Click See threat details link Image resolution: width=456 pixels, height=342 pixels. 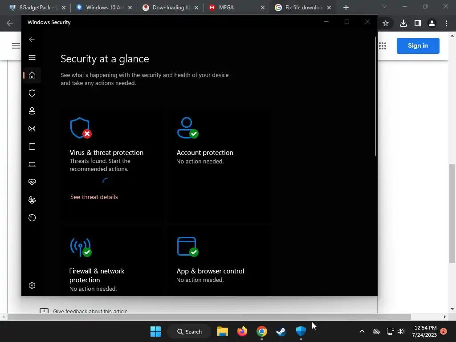[x=94, y=197]
